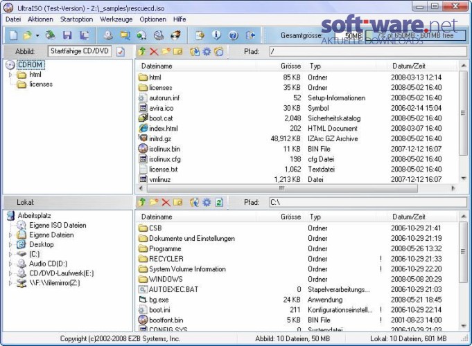Click New Folder icon in image pane toolbar
This screenshot has height=346, width=472.
(166, 51)
